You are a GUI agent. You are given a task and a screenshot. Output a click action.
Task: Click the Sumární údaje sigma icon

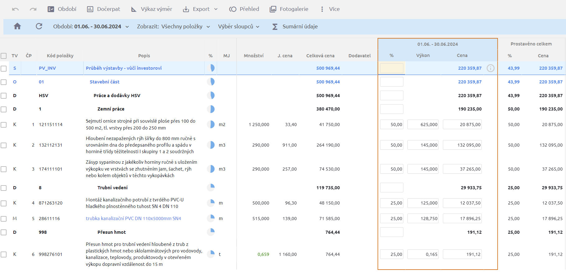pyautogui.click(x=275, y=27)
